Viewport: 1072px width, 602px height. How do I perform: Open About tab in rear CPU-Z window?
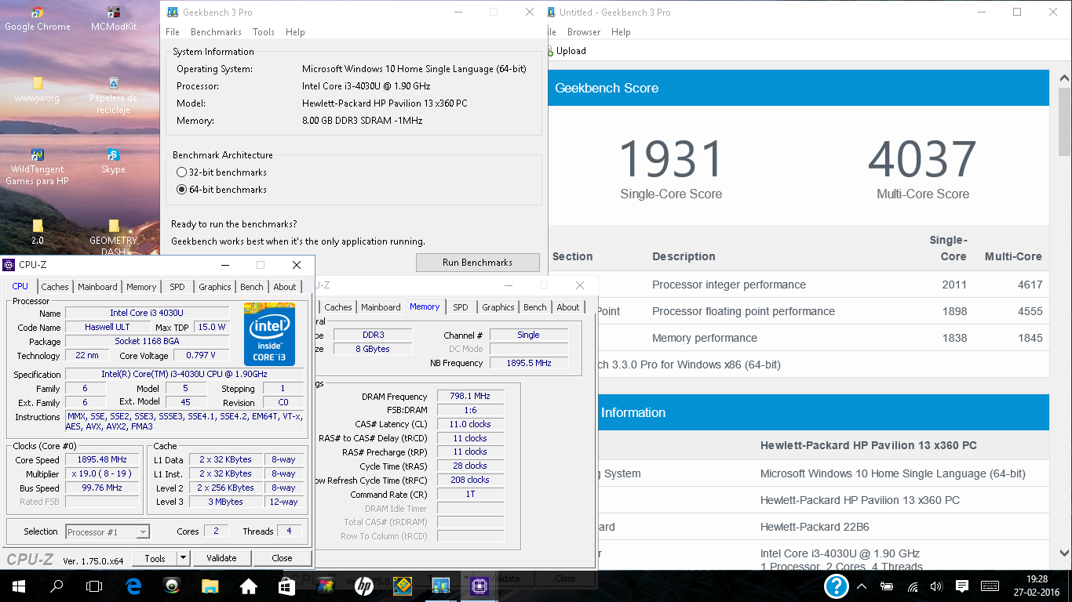click(568, 307)
